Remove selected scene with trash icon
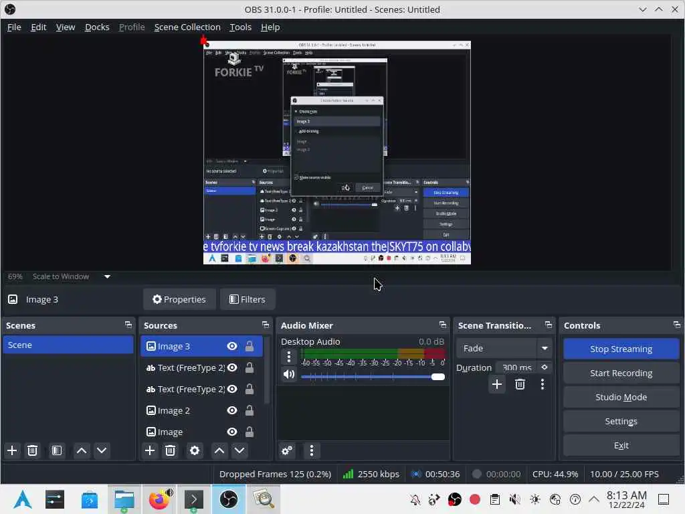 32,450
